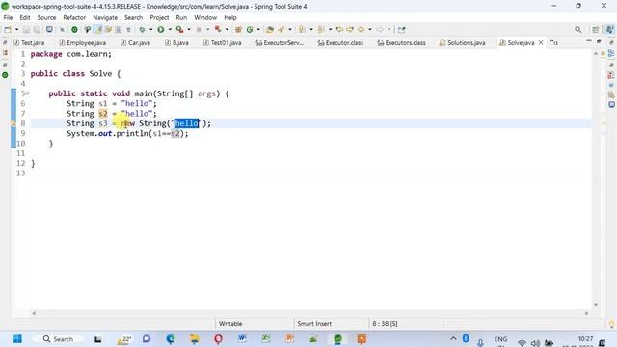Click the warning marker on line 8
The height and width of the screenshot is (347, 617).
(x=13, y=123)
